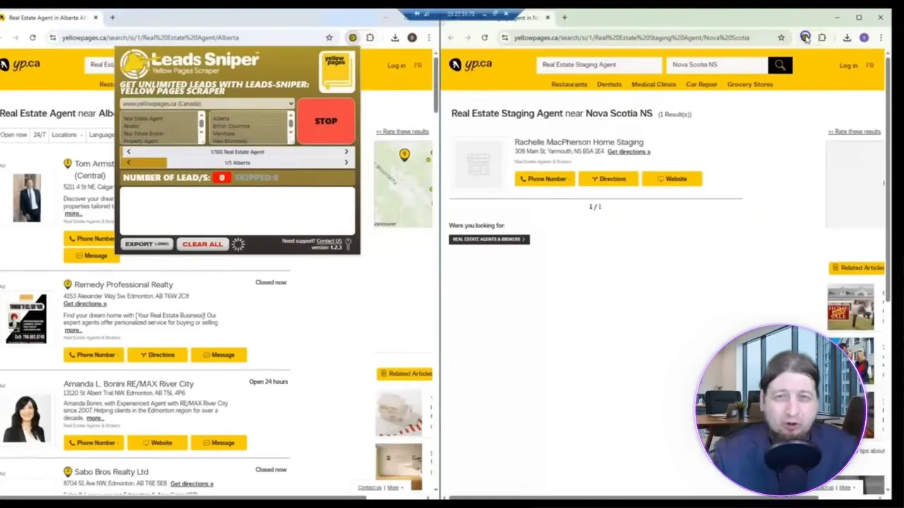Open the Medical Clinics category link

click(653, 85)
